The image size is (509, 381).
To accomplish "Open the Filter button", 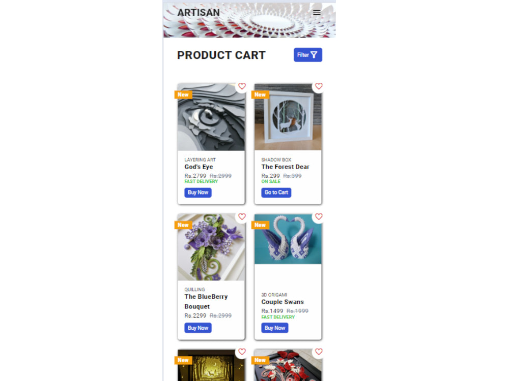I will [x=308, y=55].
